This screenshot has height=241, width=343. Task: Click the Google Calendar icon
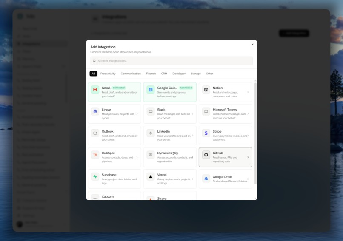click(x=151, y=90)
